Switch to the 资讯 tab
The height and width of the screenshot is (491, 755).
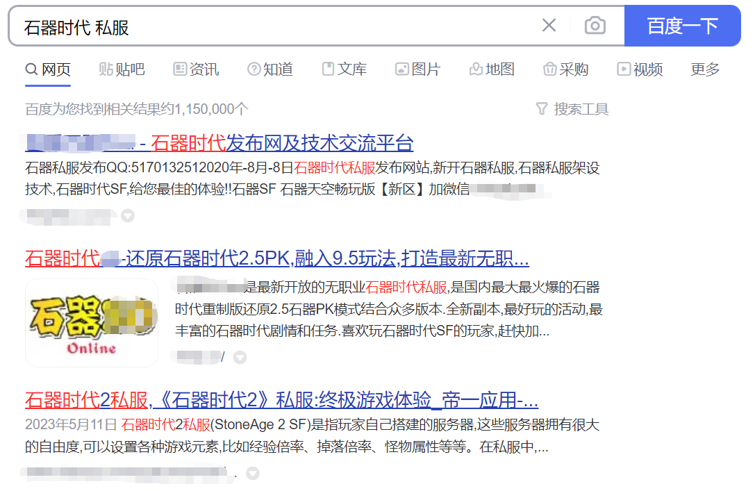tap(196, 69)
